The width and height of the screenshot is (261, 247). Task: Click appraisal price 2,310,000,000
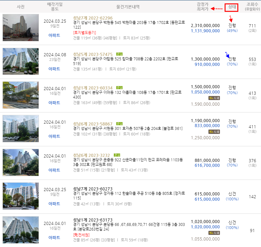click(205, 25)
